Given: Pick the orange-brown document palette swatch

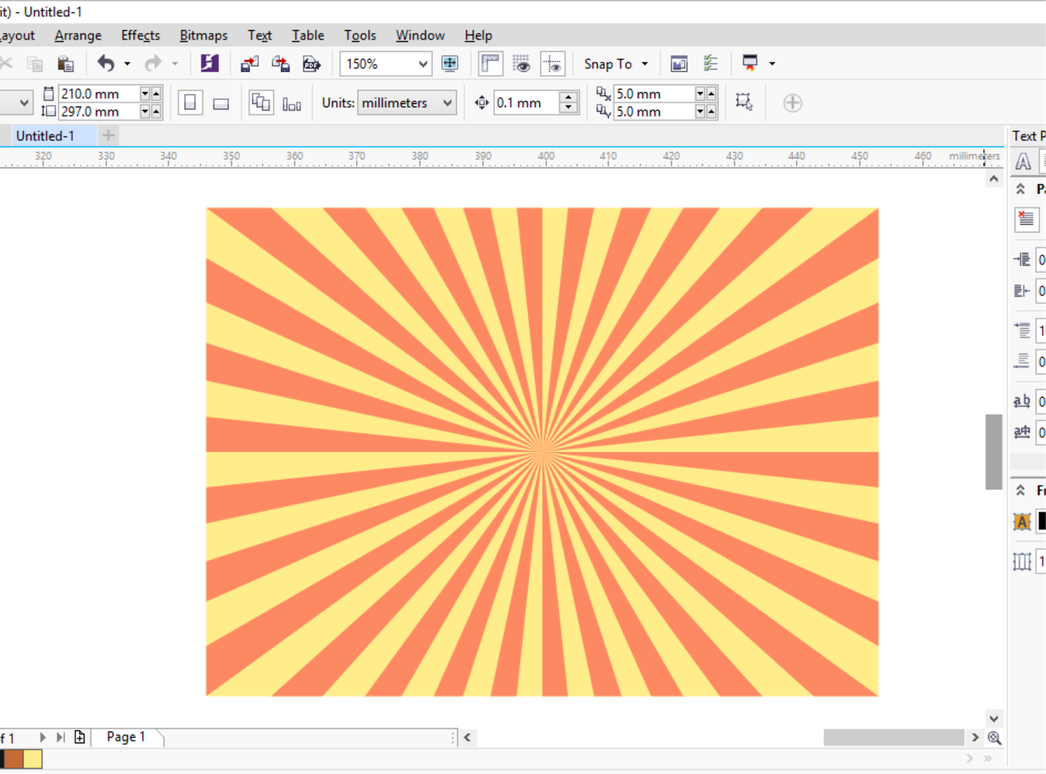Looking at the screenshot, I should (x=14, y=759).
